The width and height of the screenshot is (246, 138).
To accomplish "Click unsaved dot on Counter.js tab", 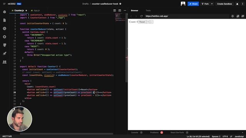I will (x=26, y=10).
